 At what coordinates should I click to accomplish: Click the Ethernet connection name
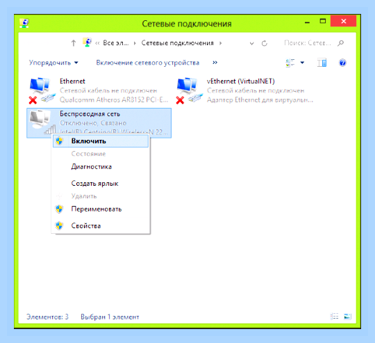[72, 81]
